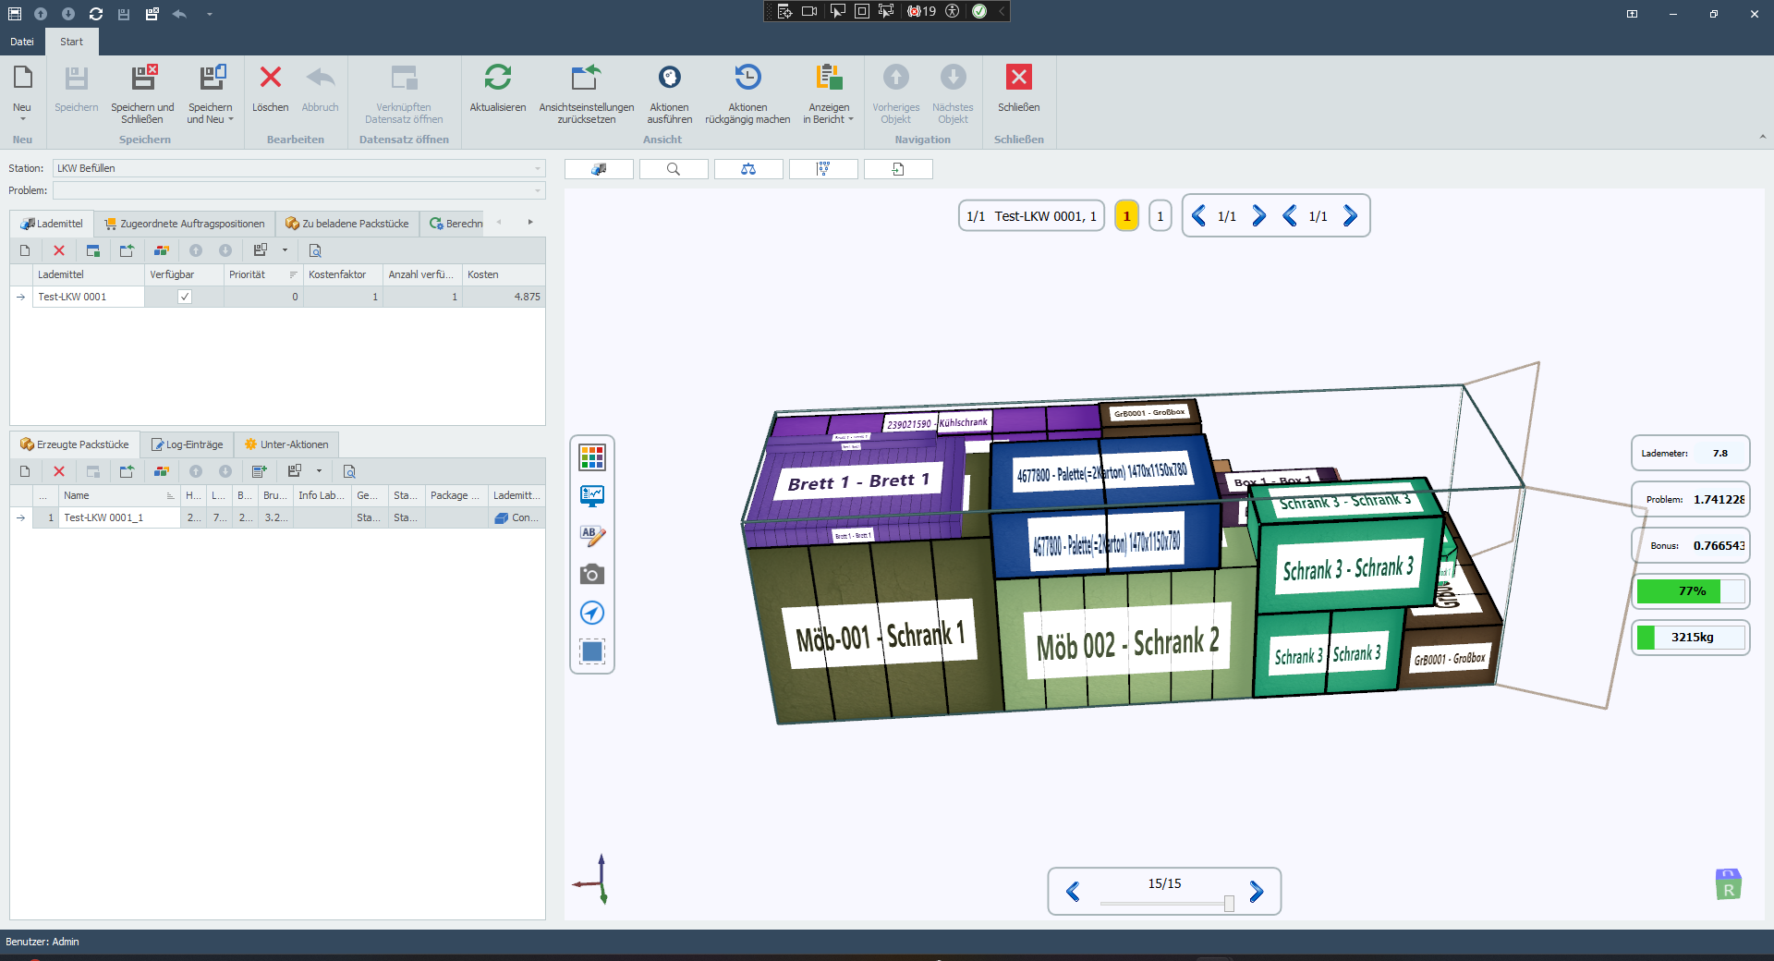The width and height of the screenshot is (1774, 961).
Task: Click Löschen red X in ribbon
Action: tap(270, 78)
